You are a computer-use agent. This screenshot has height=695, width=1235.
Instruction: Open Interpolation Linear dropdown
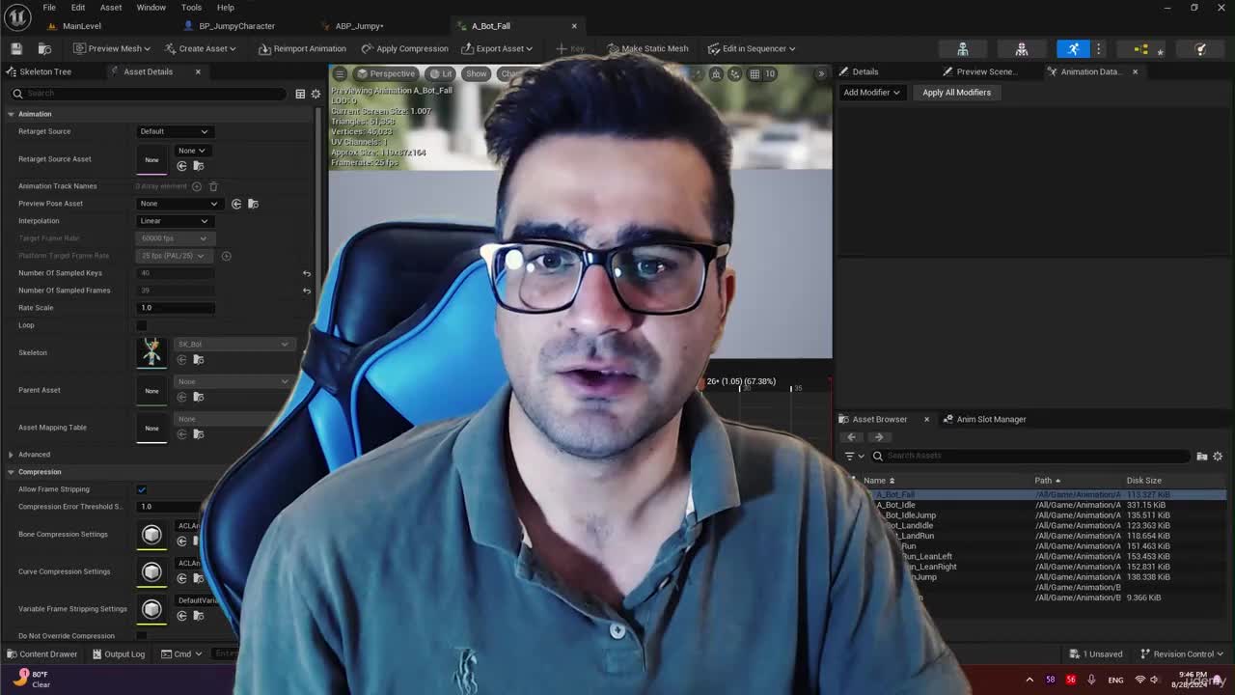point(174,221)
